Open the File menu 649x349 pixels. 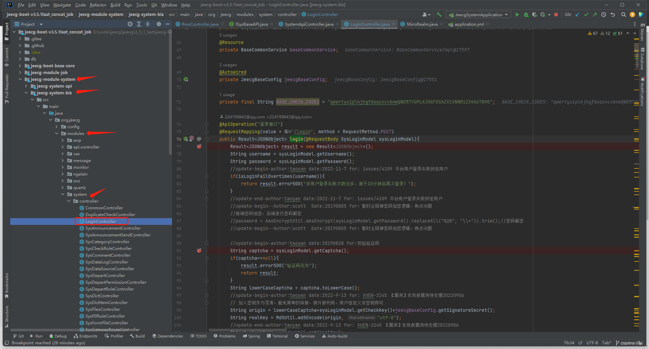[21, 5]
